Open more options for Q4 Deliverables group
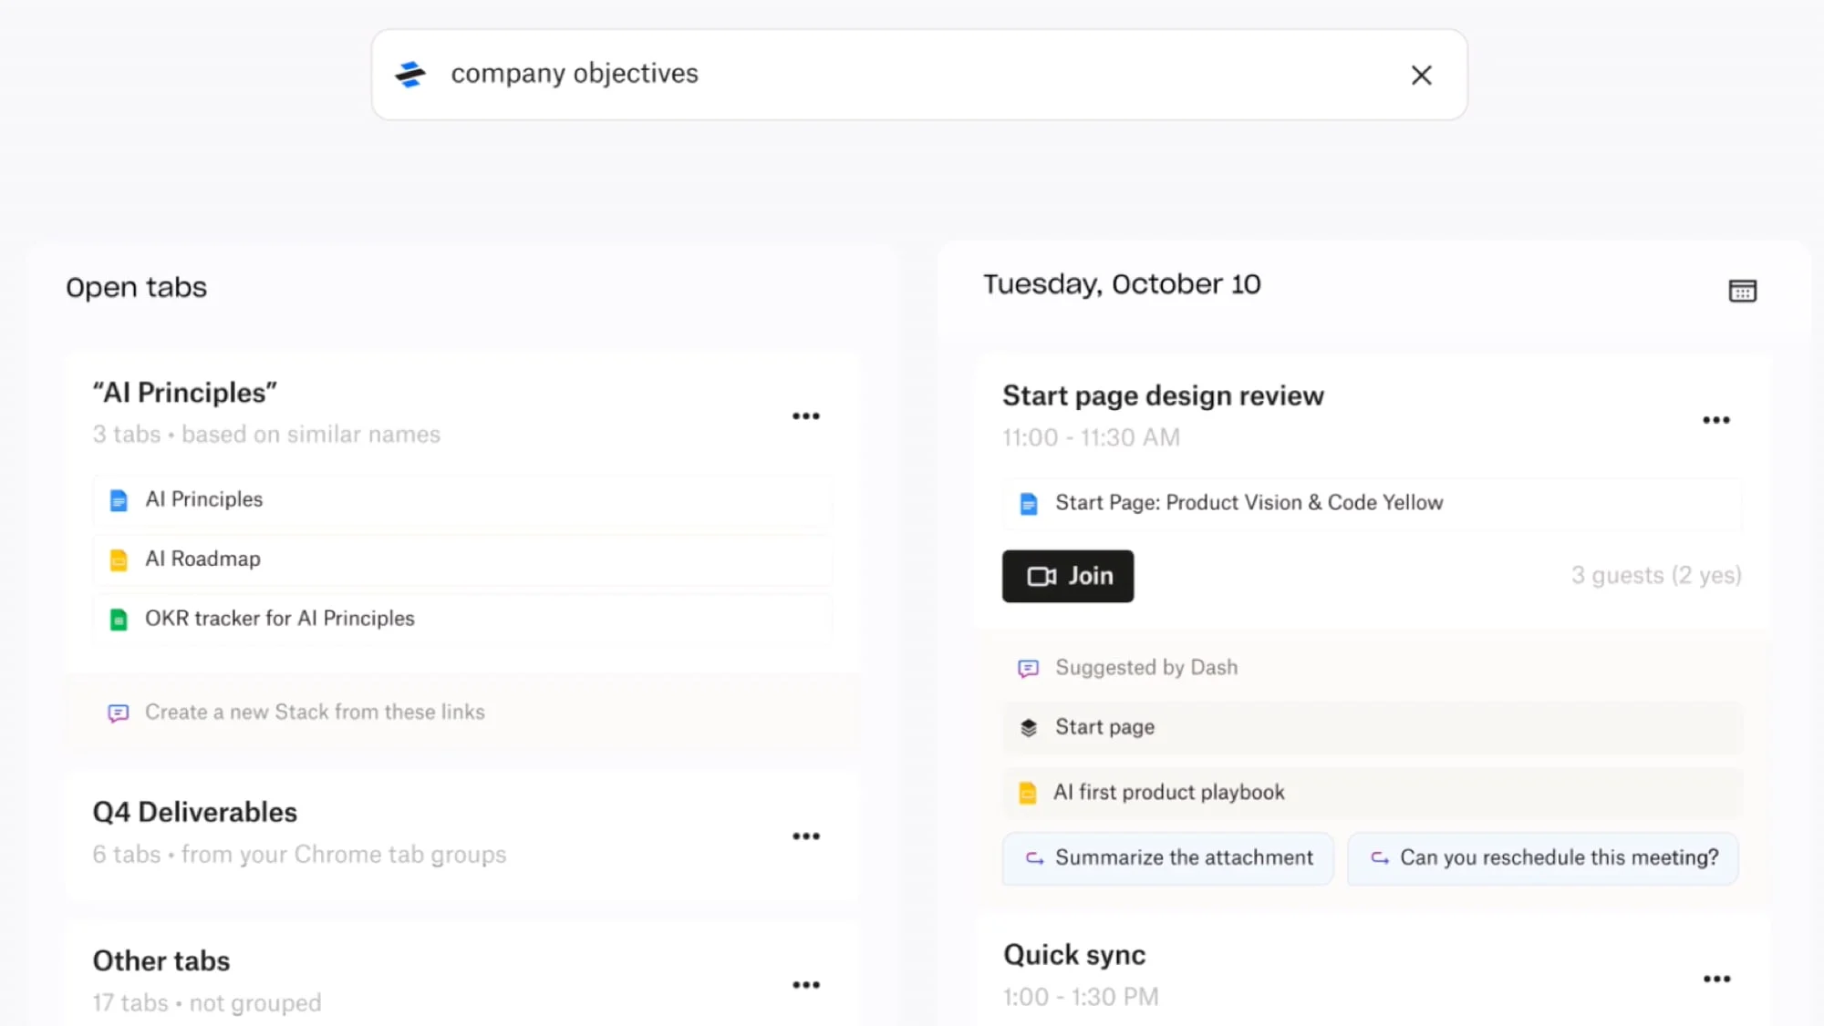This screenshot has width=1824, height=1026. [x=805, y=836]
